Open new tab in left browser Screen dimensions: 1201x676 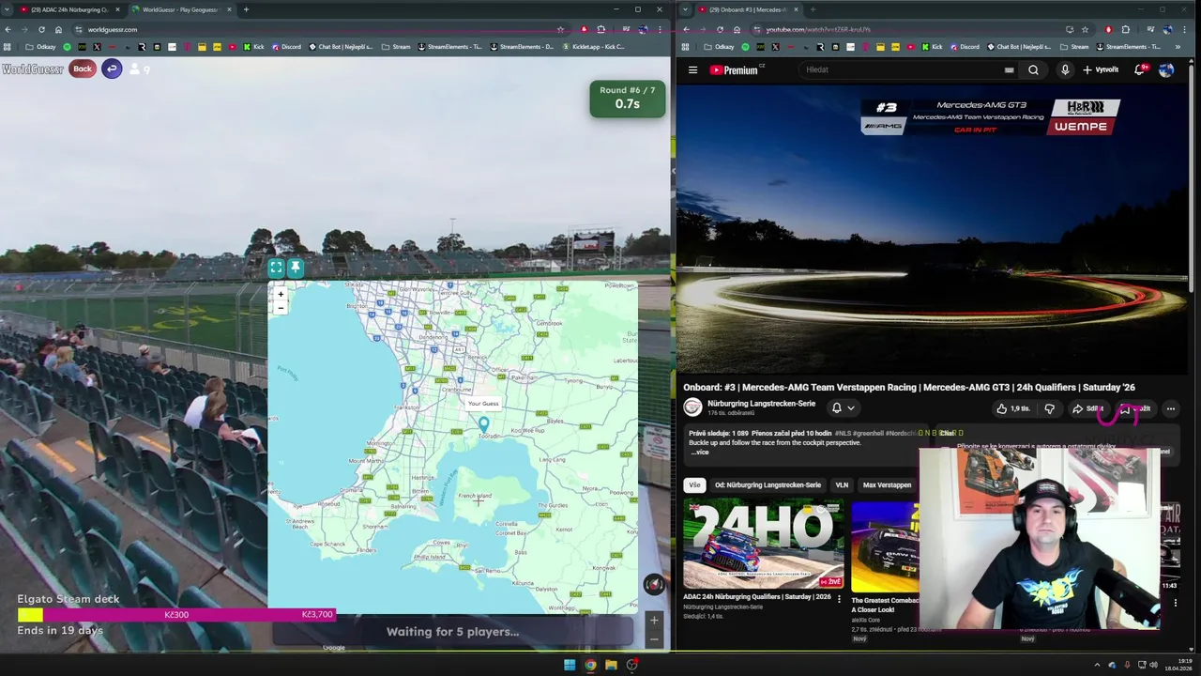pos(246,9)
